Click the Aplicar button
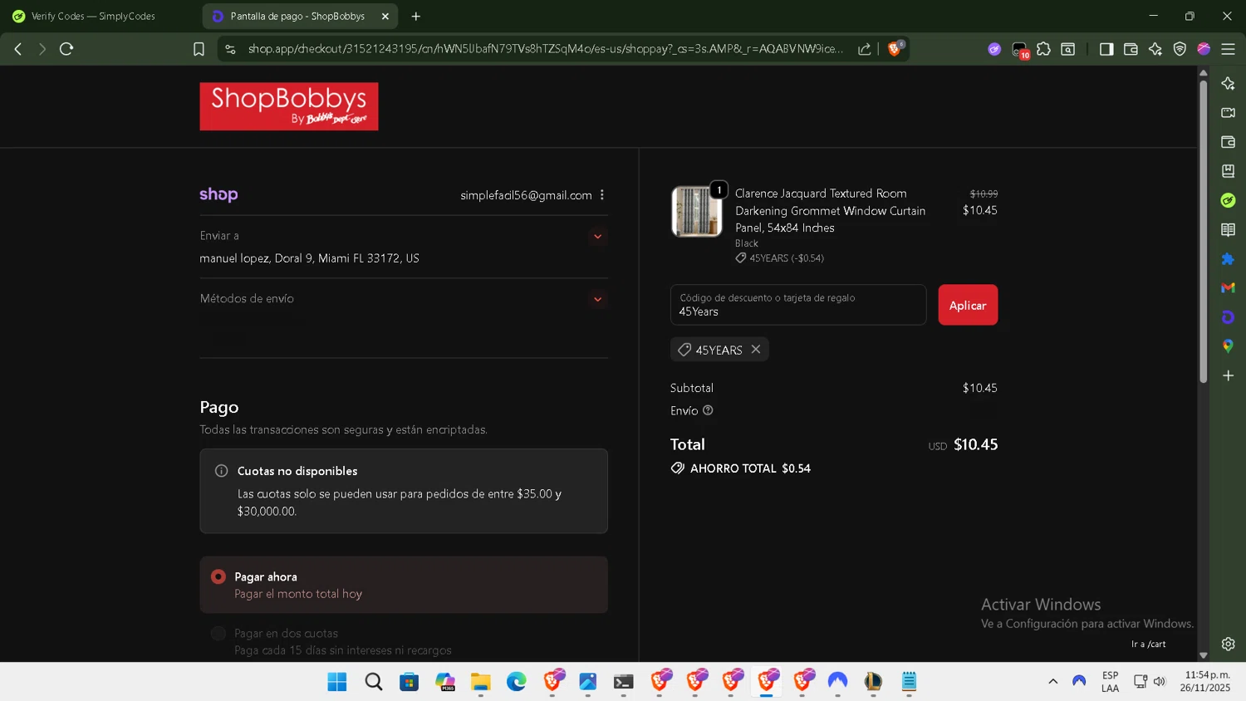 coord(968,305)
